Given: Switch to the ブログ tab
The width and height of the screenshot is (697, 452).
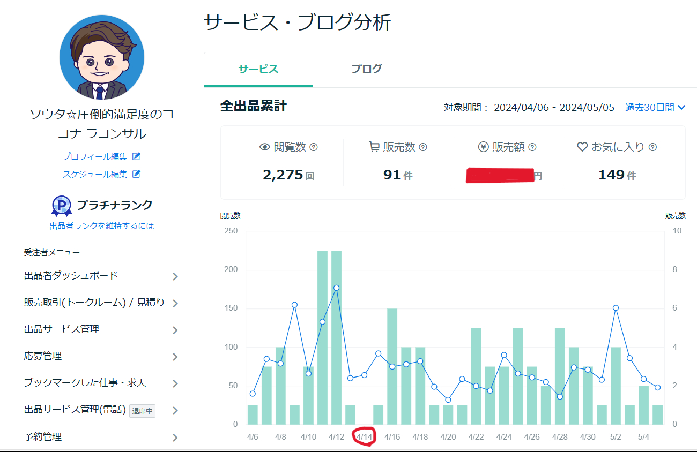Looking at the screenshot, I should pos(366,69).
